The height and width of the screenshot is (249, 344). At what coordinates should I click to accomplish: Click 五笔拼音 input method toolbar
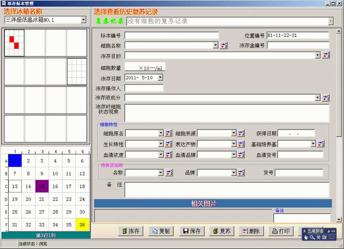pyautogui.click(x=319, y=234)
